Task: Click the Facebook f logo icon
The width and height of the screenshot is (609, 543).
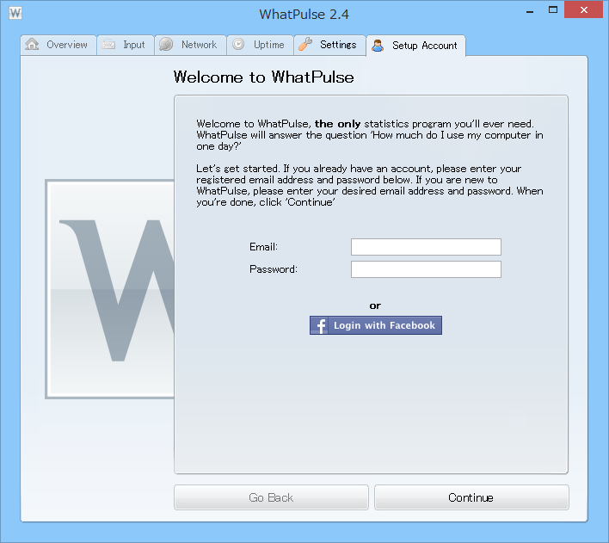Action: pos(320,325)
